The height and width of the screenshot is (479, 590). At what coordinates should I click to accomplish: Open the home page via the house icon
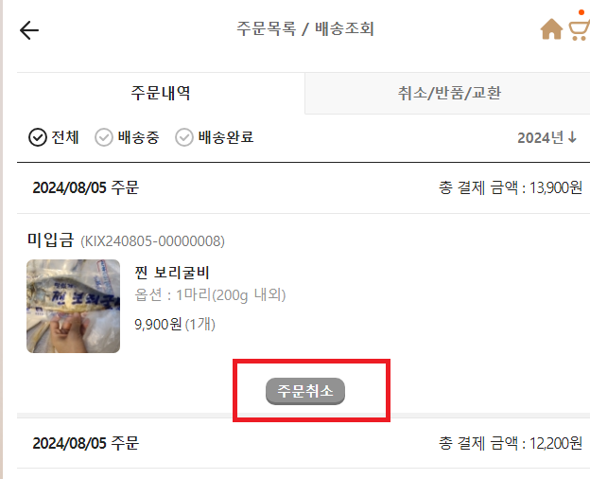point(551,29)
